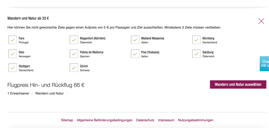Toggle the Palma de Mallorca checkbox
This screenshot has width=269, height=128.
[74, 54]
